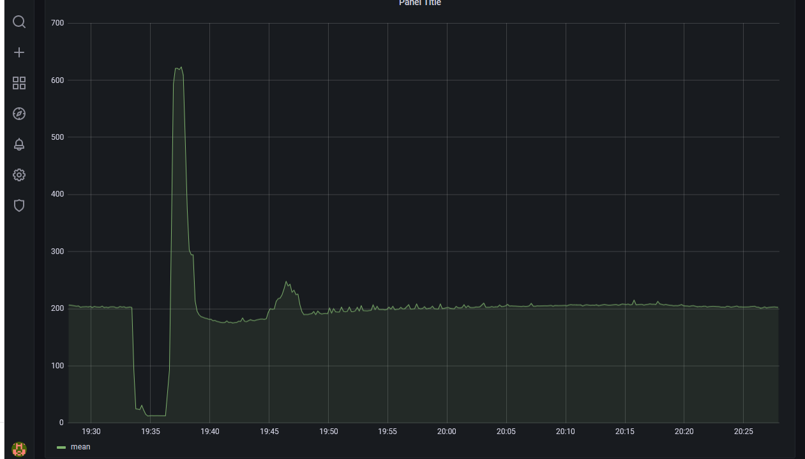Click the 400 y-axis label
This screenshot has height=459, width=805.
point(57,194)
